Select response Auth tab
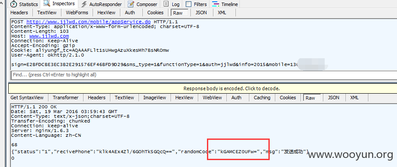Screen dimensions: 397x167 click(236, 98)
